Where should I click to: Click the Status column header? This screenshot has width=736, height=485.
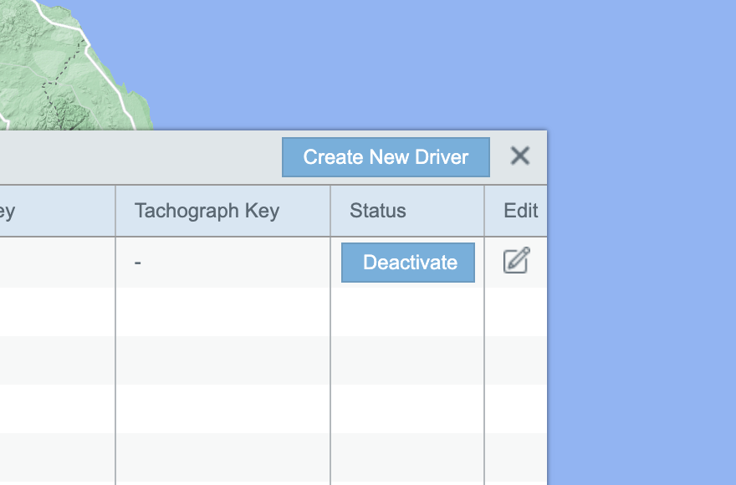click(x=378, y=211)
